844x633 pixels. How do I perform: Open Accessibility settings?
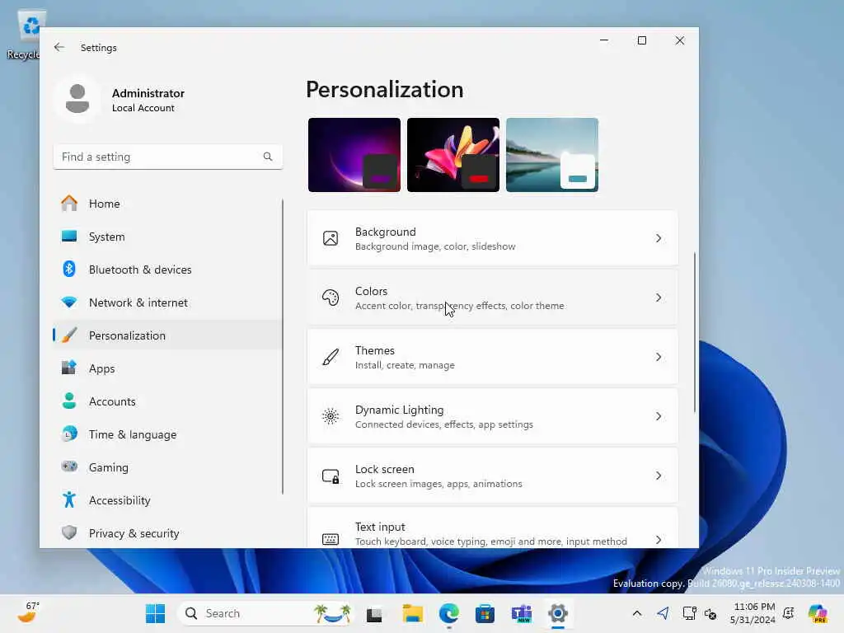[x=168, y=500]
